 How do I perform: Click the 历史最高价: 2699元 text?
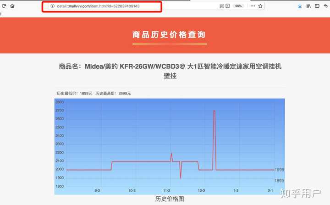coord(113,94)
